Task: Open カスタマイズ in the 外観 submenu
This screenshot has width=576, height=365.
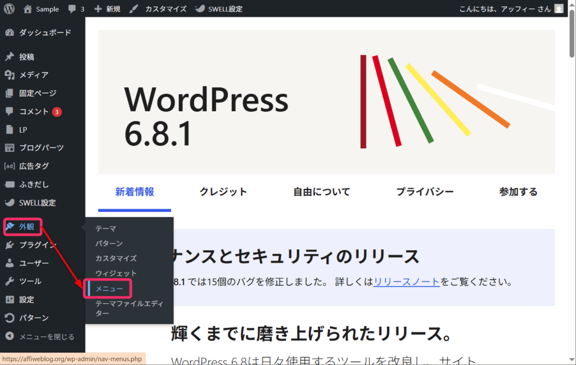Action: [x=116, y=259]
